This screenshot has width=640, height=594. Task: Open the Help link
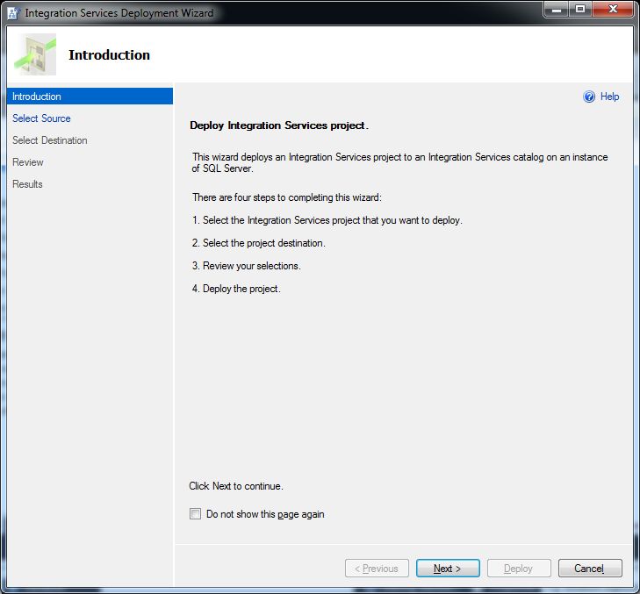point(609,97)
